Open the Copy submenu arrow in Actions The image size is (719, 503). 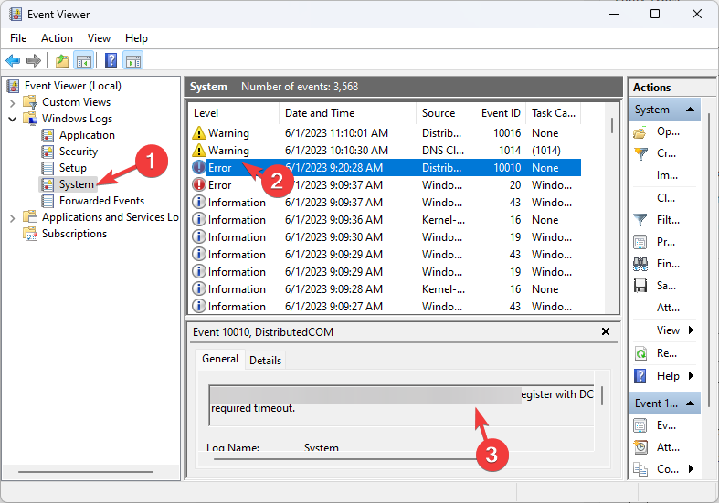click(691, 469)
